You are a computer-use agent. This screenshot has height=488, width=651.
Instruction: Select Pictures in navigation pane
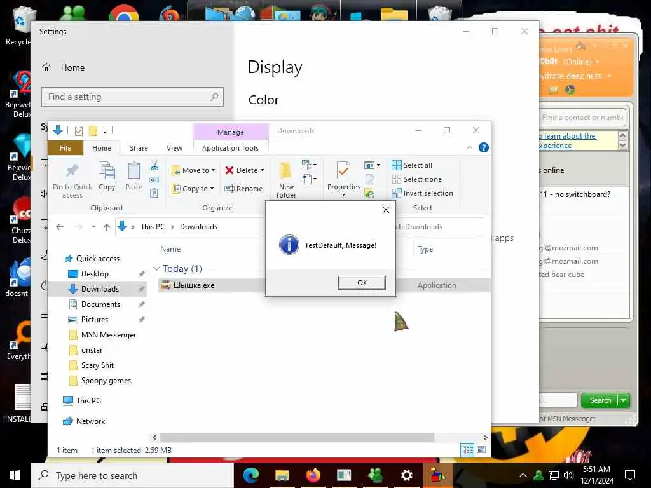(95, 320)
